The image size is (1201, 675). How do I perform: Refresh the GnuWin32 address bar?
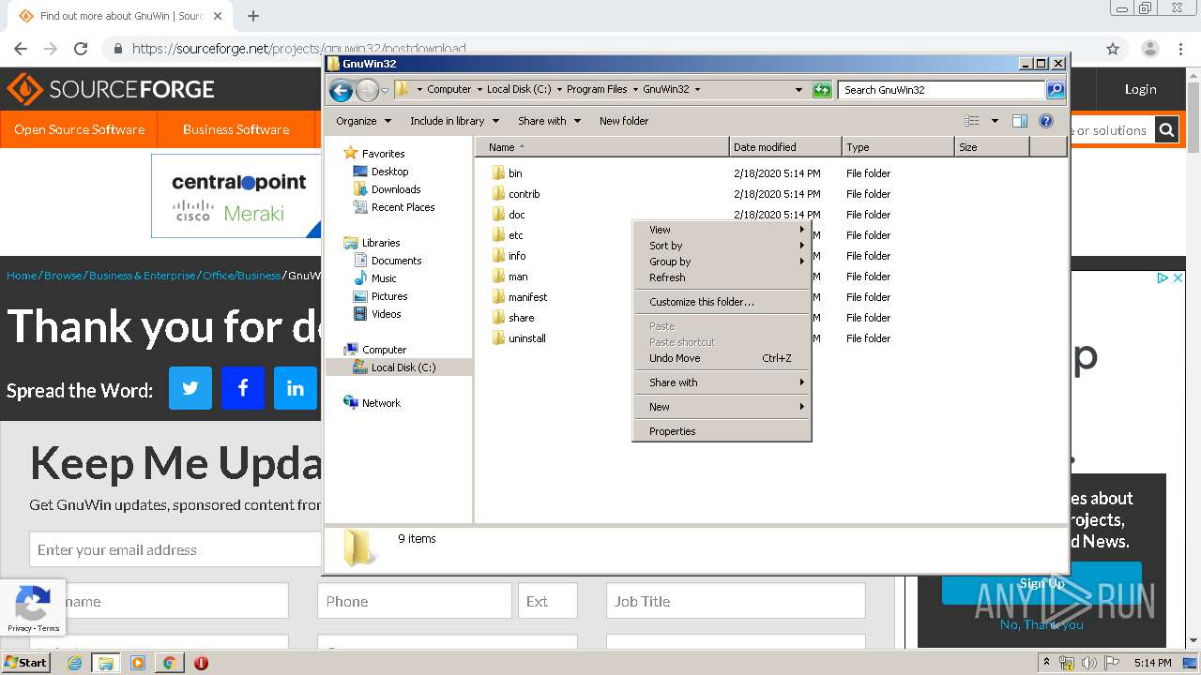[x=822, y=90]
